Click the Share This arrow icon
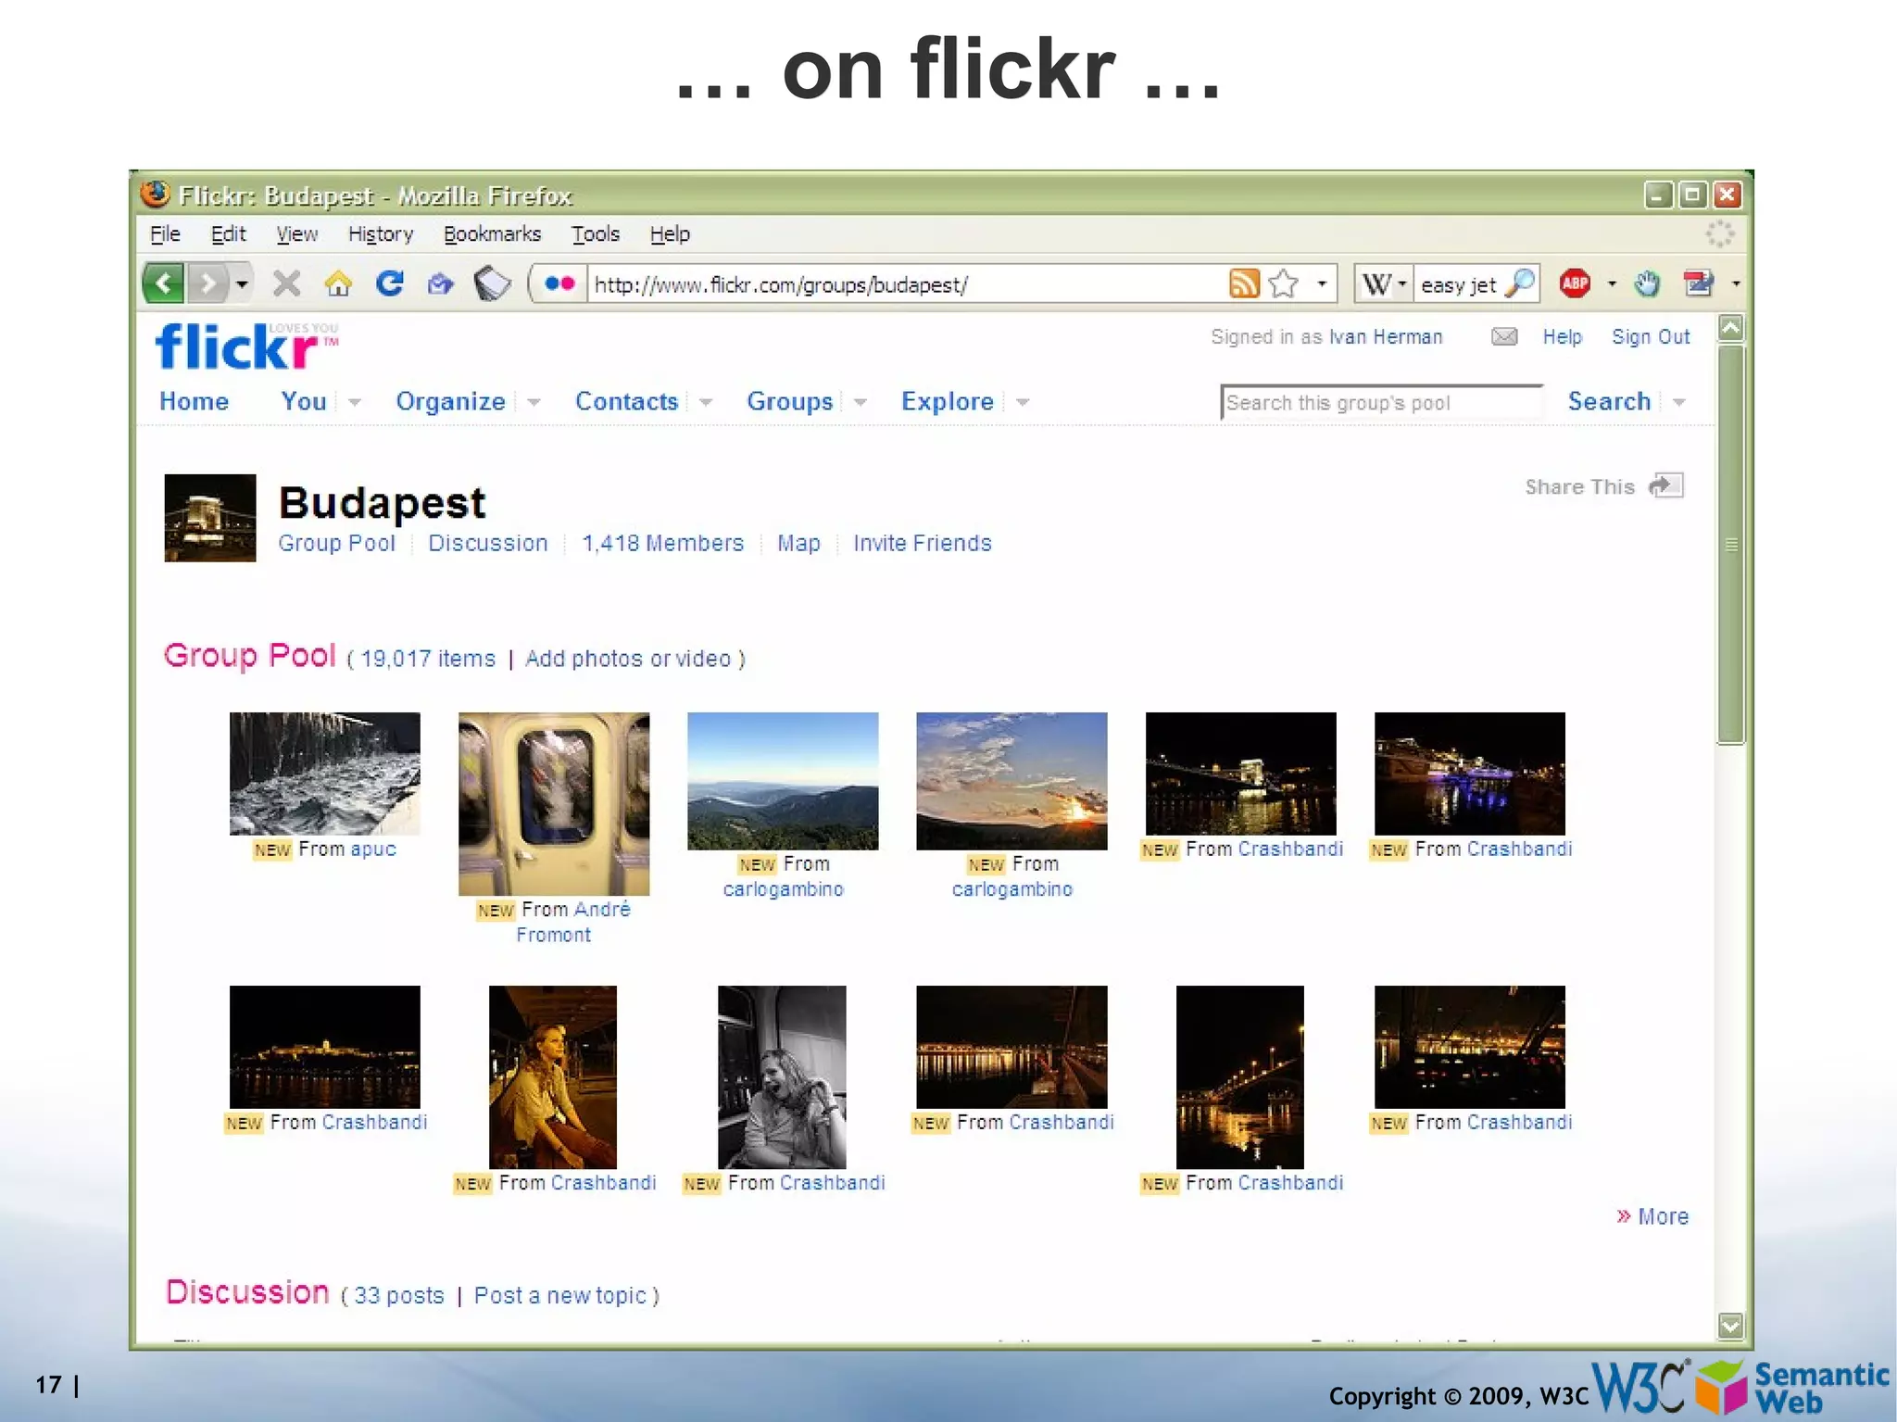The height and width of the screenshot is (1422, 1897). click(1665, 485)
